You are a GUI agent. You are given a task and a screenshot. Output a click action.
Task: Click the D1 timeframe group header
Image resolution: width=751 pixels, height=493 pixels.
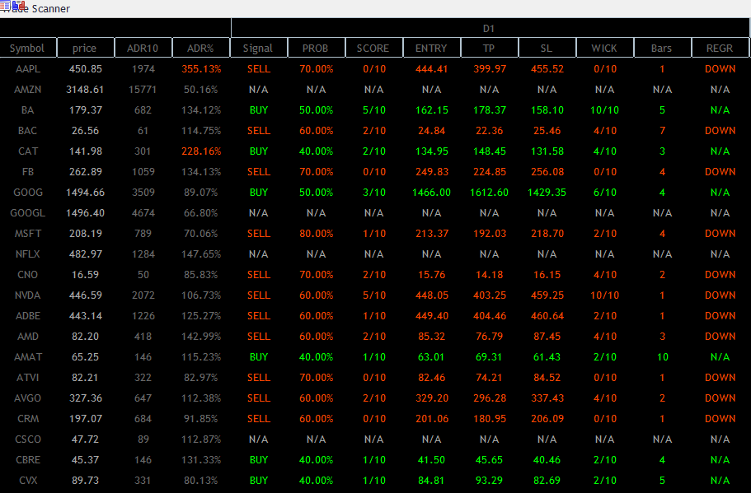489,28
